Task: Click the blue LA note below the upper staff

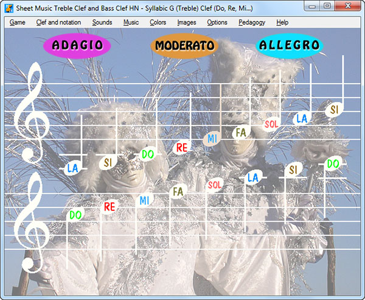Action: coord(72,168)
